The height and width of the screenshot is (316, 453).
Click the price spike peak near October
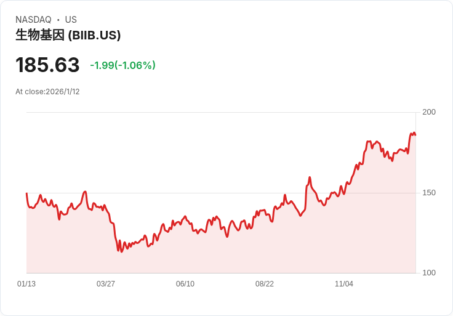[x=310, y=177]
